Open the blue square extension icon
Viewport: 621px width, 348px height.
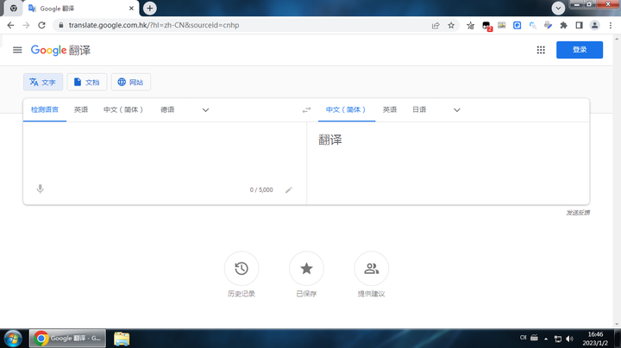point(517,25)
